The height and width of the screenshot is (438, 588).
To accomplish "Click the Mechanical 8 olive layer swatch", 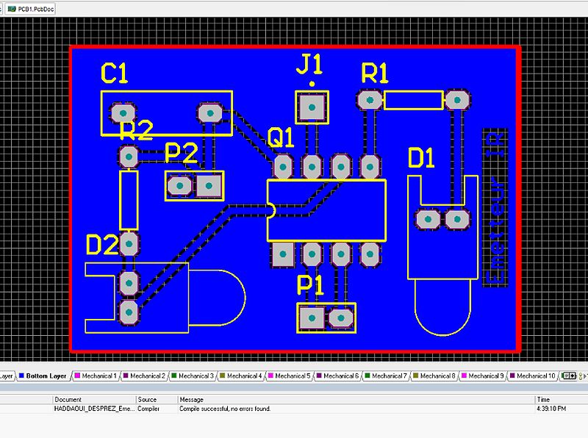I will tap(417, 376).
